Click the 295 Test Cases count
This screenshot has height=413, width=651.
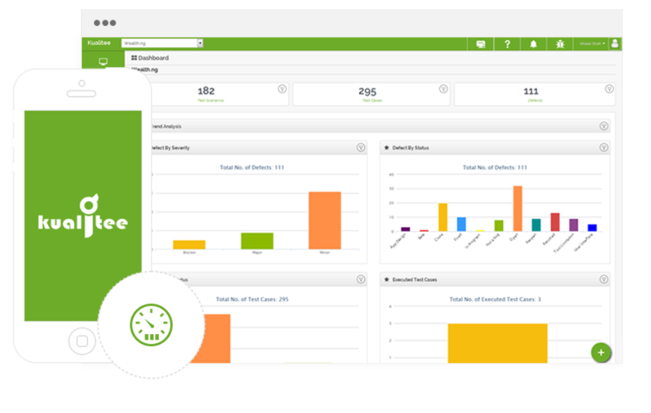[368, 91]
